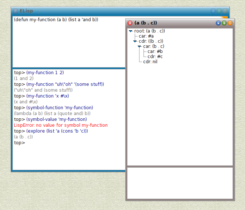Click the red LispError message
This screenshot has width=245, height=210.
pos(61,125)
